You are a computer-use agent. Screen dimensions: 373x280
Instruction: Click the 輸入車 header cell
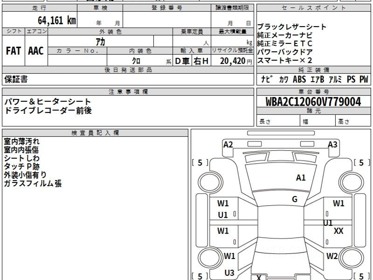coord(192,51)
